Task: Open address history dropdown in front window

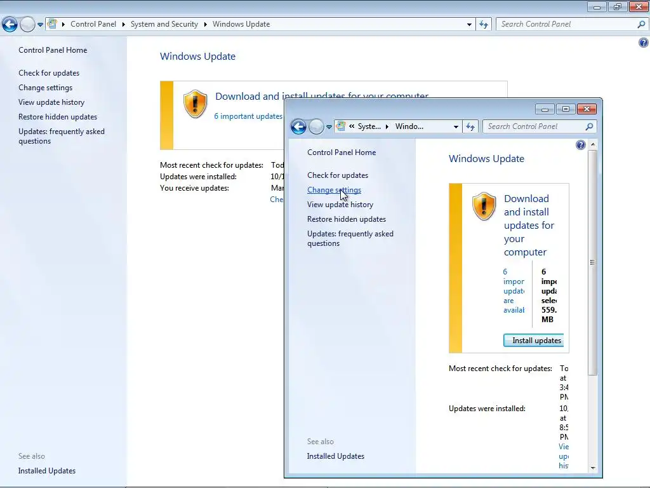Action: 456,126
